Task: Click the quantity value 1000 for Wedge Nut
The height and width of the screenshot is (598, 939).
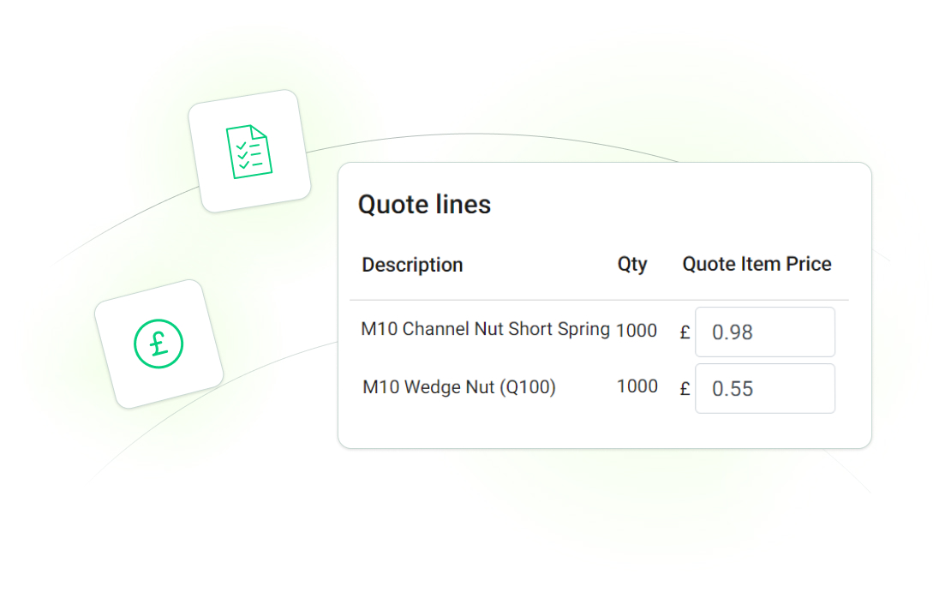Action: pyautogui.click(x=637, y=386)
